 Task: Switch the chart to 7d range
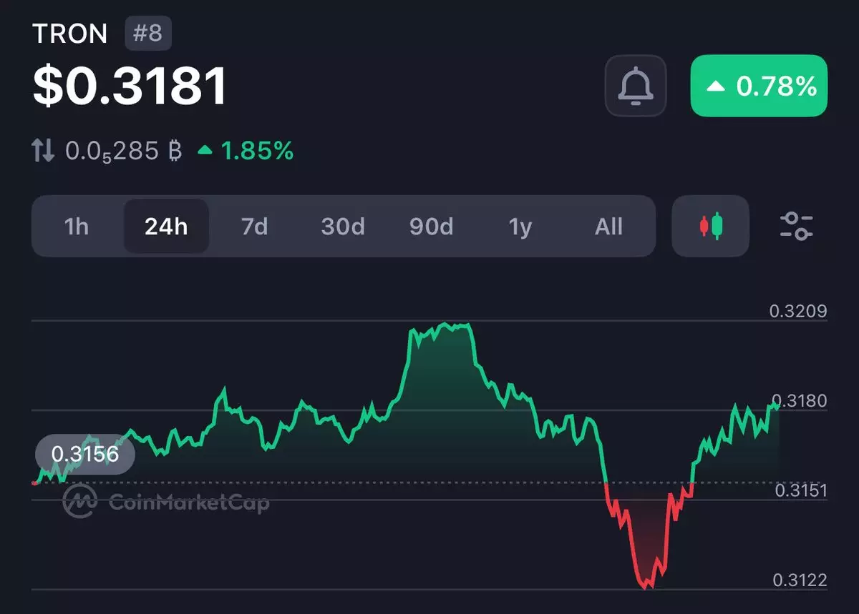click(x=254, y=227)
